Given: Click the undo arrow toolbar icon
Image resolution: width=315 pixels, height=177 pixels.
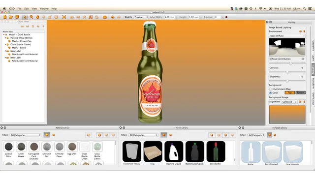Looking at the screenshot, I should coord(113,17).
